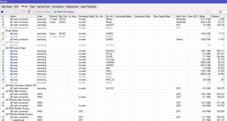
Task: Switch to the Filter Rules tab
Action: tap(6, 7)
